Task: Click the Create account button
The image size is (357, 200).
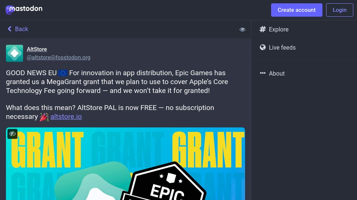Action: [296, 10]
